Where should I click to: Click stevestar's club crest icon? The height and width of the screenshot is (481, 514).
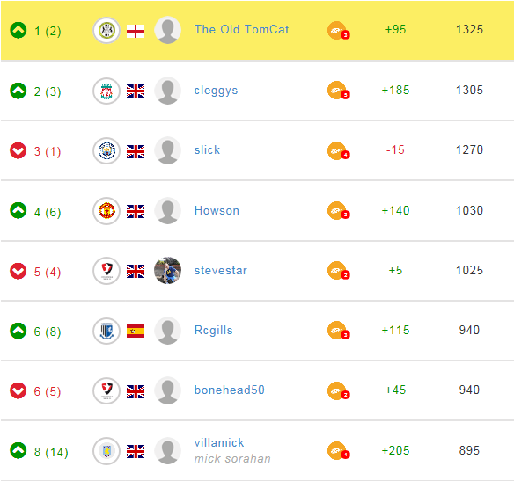pos(106,271)
